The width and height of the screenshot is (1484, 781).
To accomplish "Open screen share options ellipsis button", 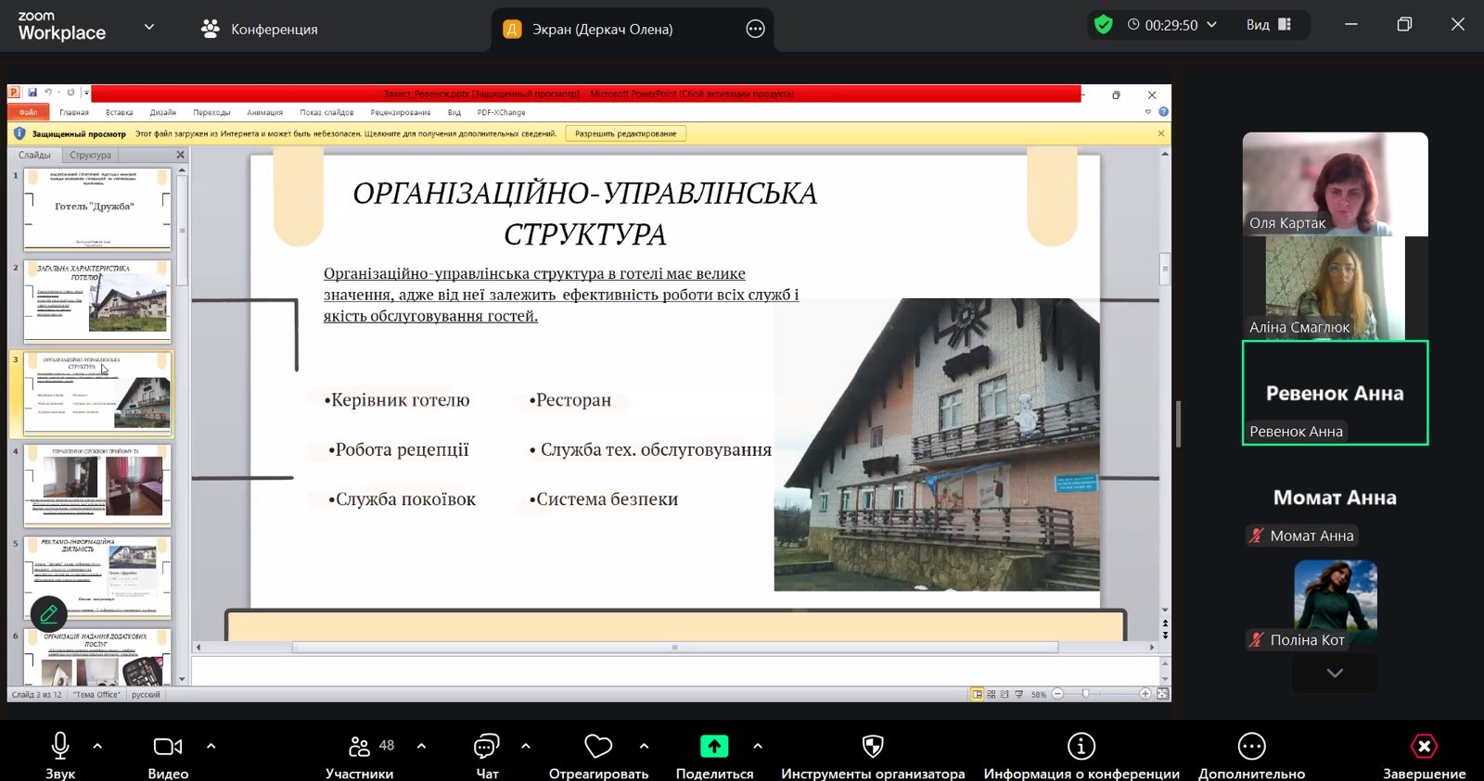I will click(755, 29).
